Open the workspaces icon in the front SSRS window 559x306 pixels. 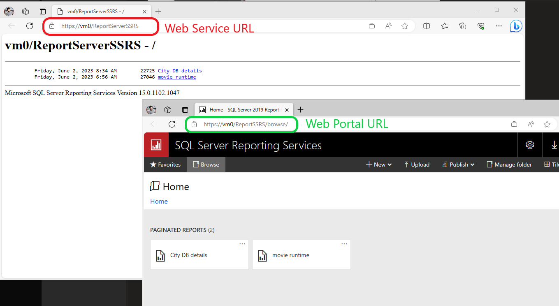(168, 110)
